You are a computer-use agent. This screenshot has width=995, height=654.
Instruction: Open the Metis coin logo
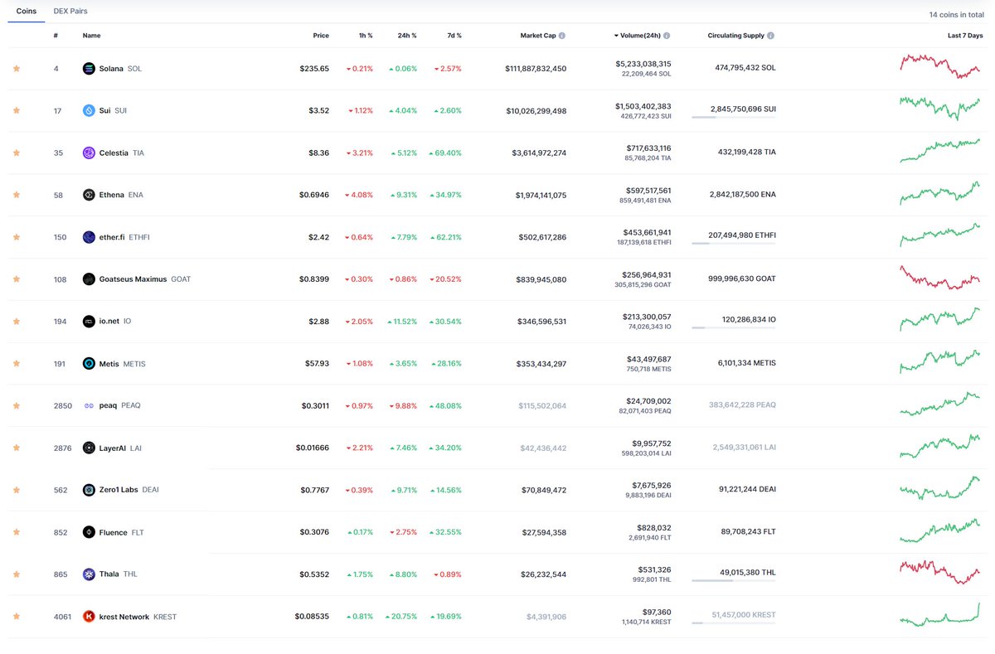tap(89, 364)
